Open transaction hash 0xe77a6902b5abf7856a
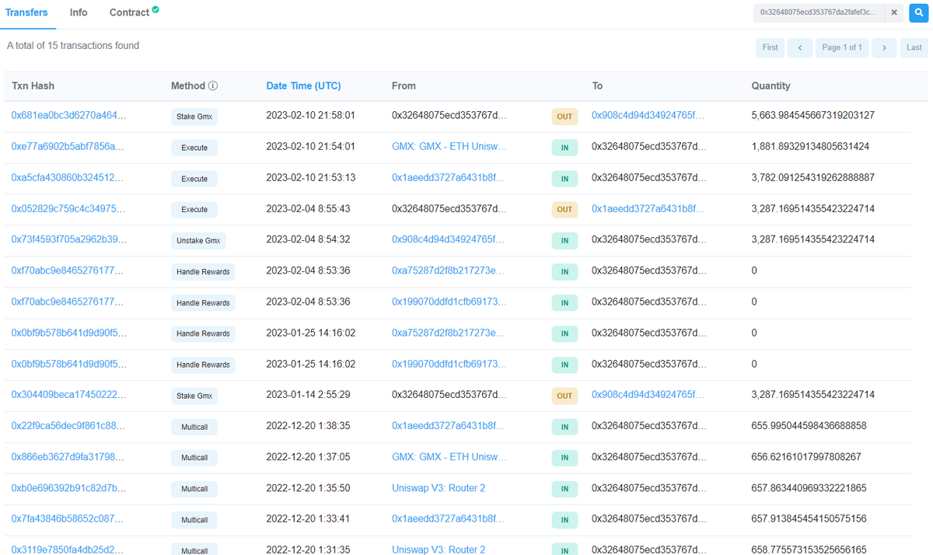Image resolution: width=933 pixels, height=555 pixels. [68, 147]
